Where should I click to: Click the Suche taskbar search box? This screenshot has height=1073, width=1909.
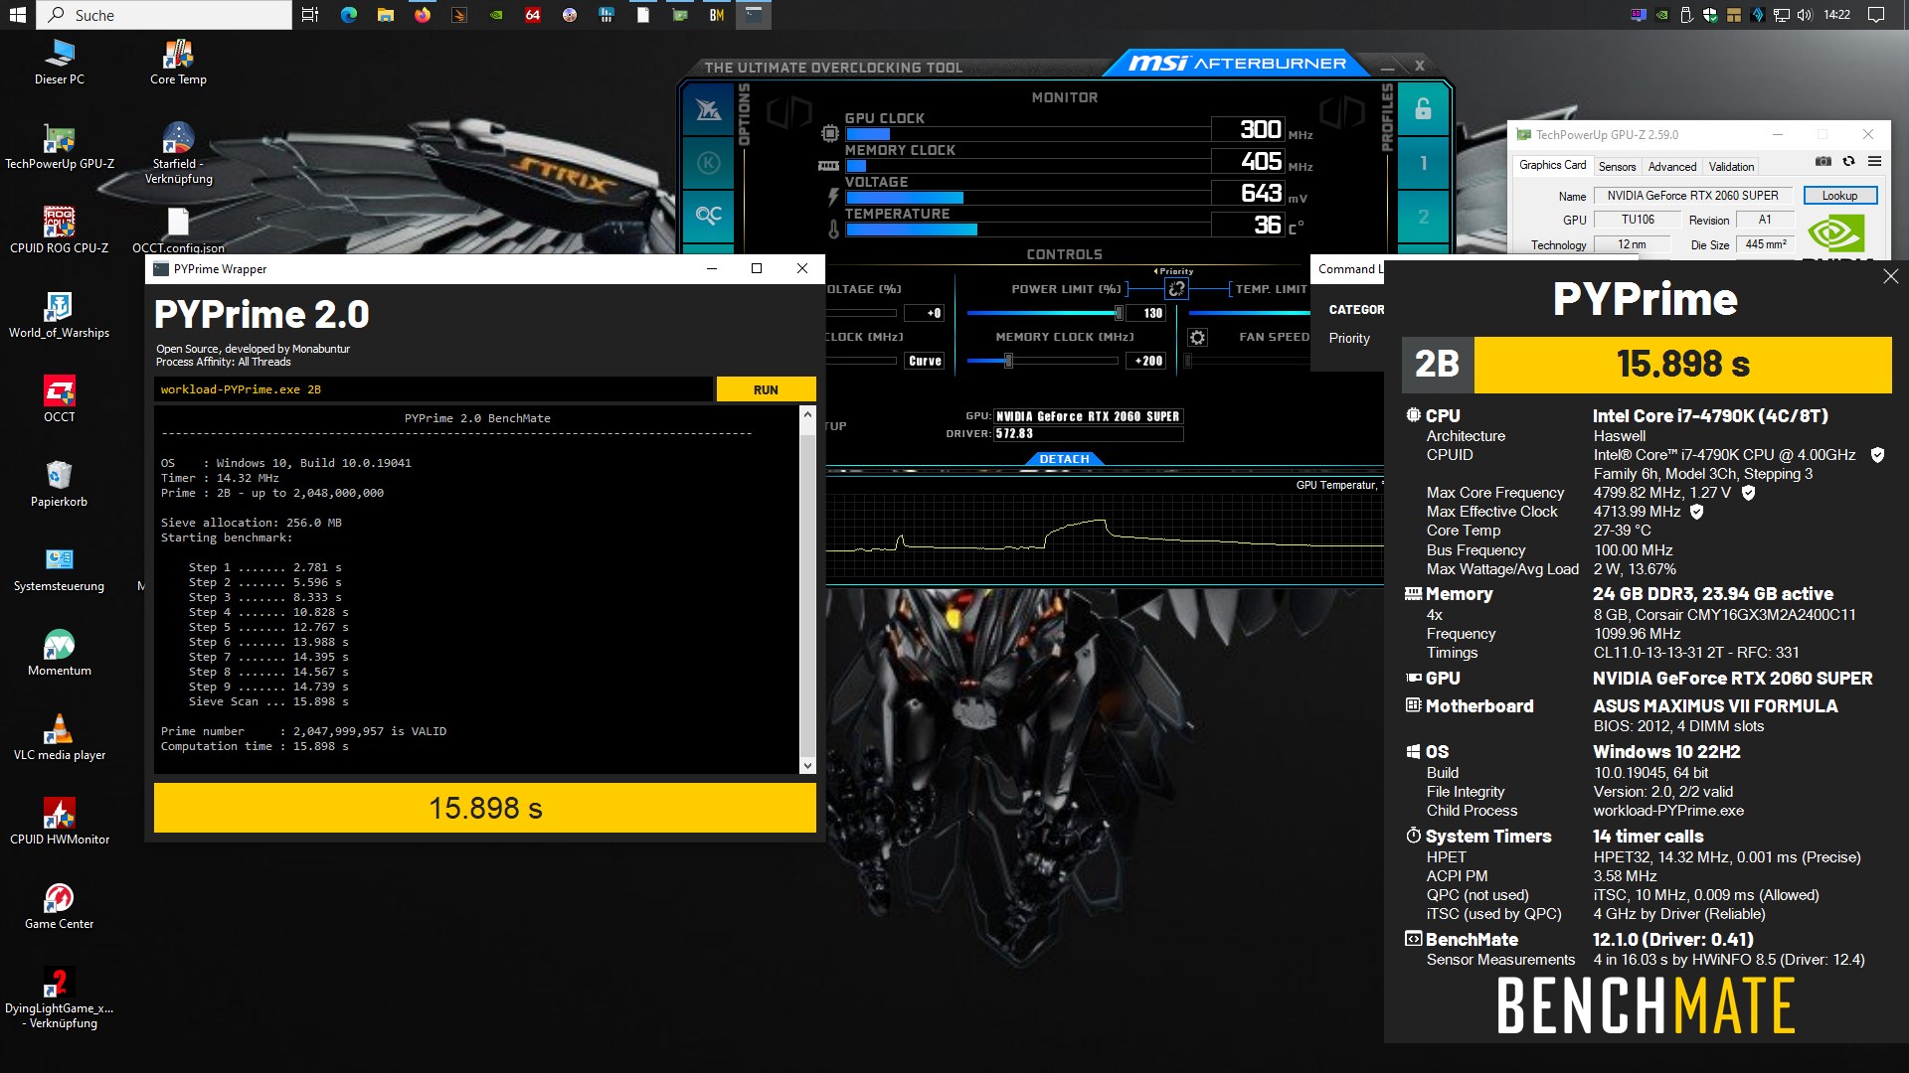[164, 15]
